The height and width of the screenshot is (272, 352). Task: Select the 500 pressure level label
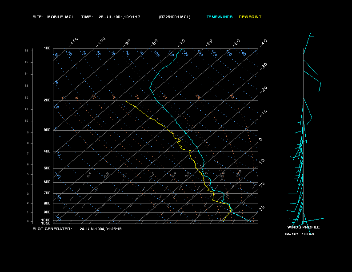pyautogui.click(x=47, y=168)
